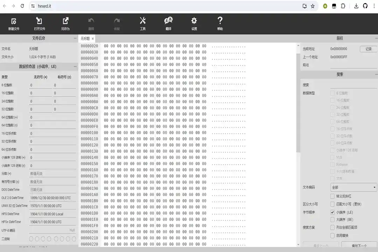The width and height of the screenshot is (378, 252).
Task: Click the 翻译 (Translate) icon
Action: pyautogui.click(x=168, y=23)
